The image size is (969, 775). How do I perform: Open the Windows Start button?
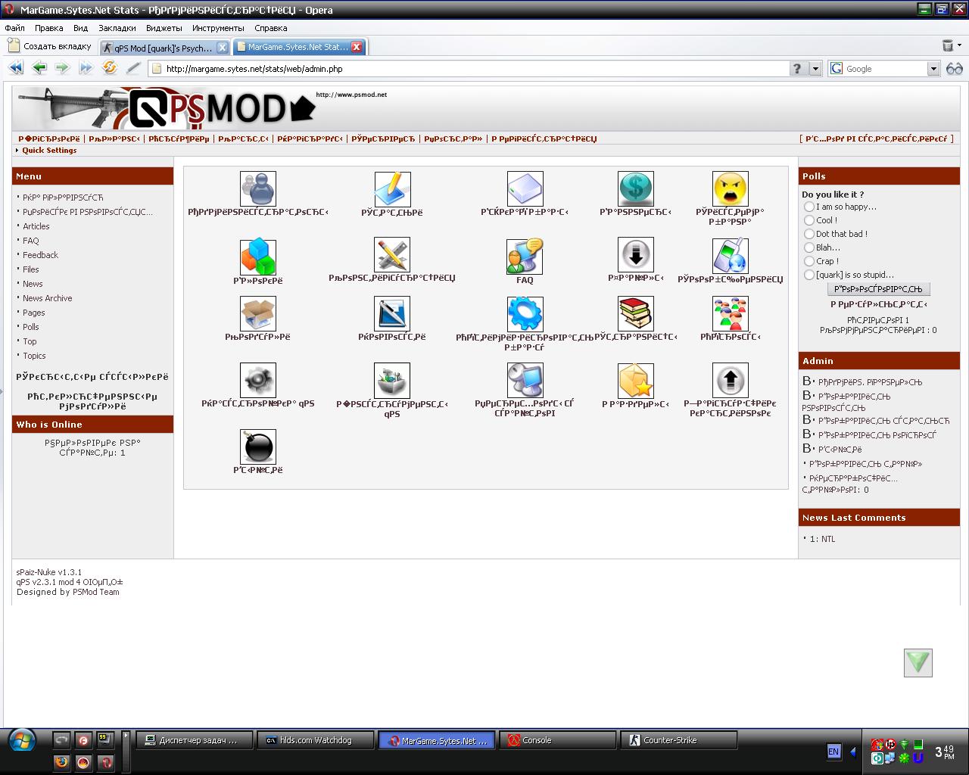point(21,739)
